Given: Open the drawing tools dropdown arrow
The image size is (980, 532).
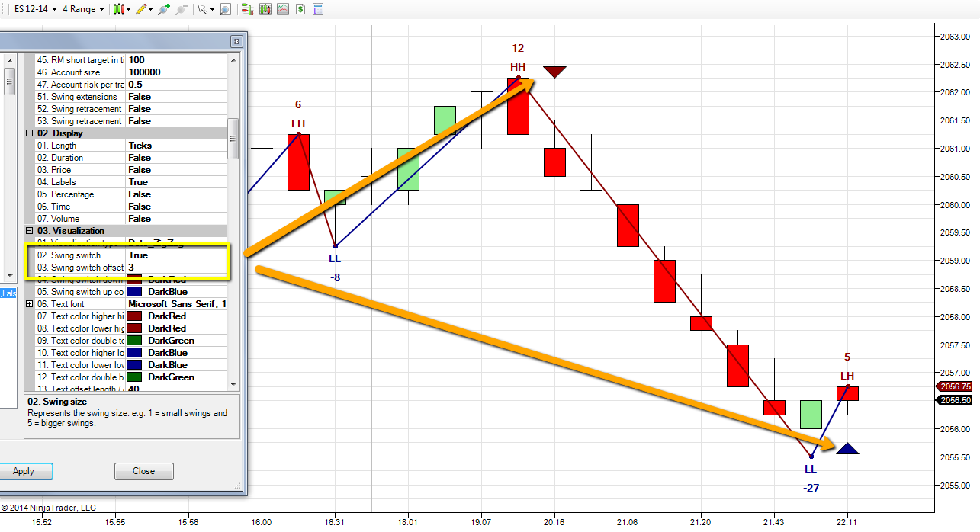Looking at the screenshot, I should pyautogui.click(x=151, y=9).
